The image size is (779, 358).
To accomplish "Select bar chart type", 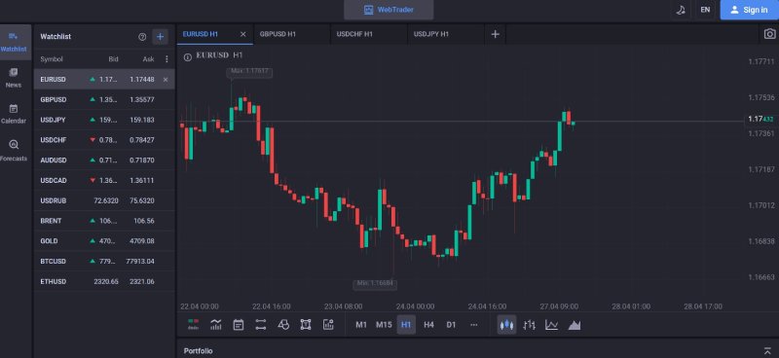I will 529,325.
